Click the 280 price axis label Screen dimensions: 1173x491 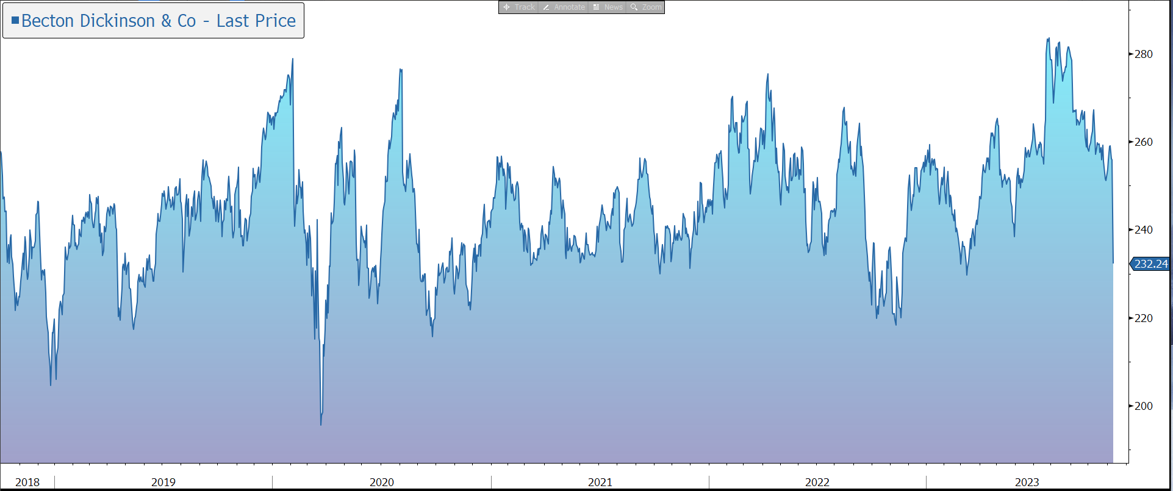[1144, 54]
